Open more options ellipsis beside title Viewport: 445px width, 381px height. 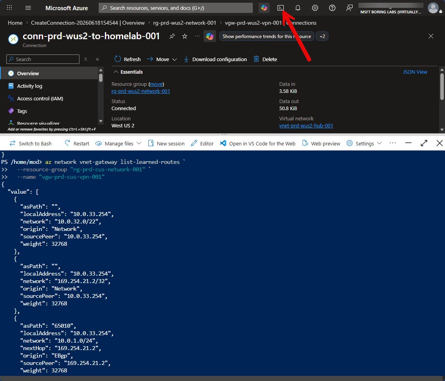pyautogui.click(x=197, y=36)
